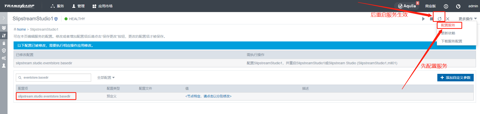Open the user icon in the sidebar
This screenshot has height=114, width=480.
click(x=4, y=66)
